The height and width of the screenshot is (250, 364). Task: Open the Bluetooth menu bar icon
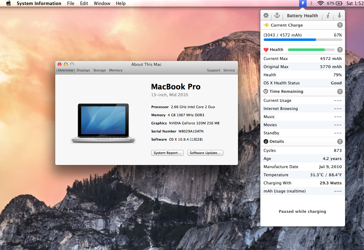pos(311,3)
